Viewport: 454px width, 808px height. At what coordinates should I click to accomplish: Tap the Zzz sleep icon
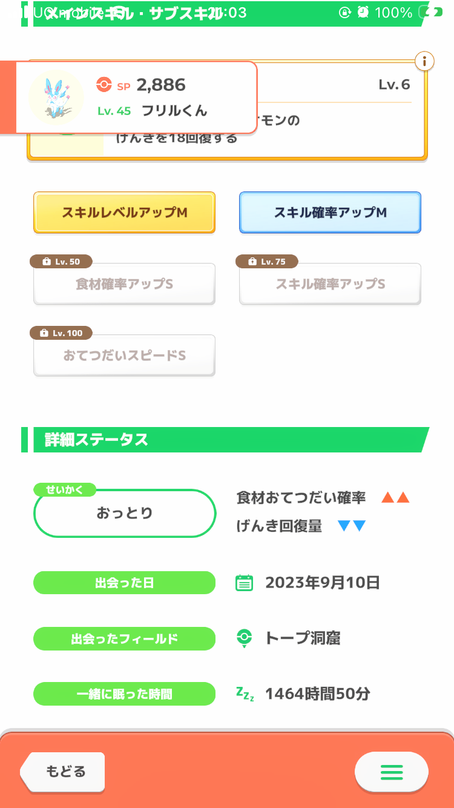245,694
